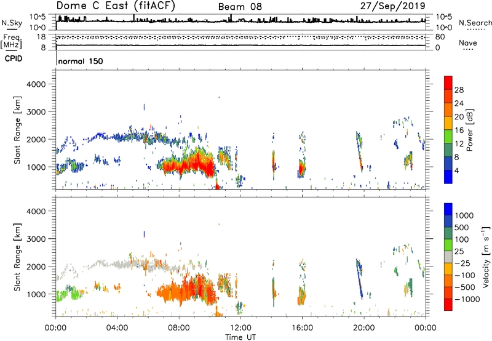Click the '04:00' time axis label

[117, 328]
